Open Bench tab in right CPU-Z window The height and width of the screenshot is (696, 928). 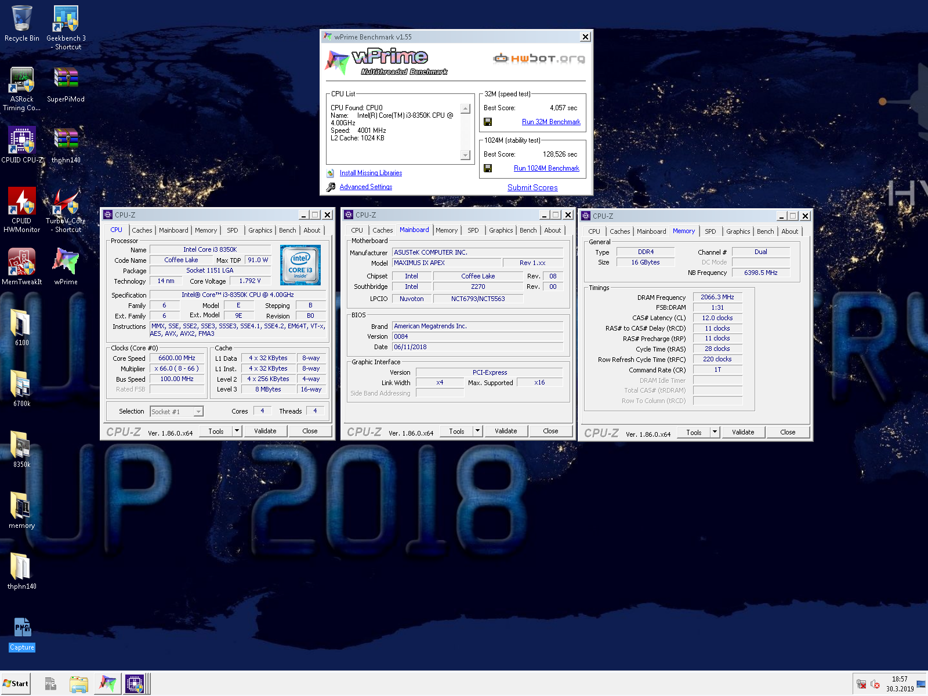[765, 231]
